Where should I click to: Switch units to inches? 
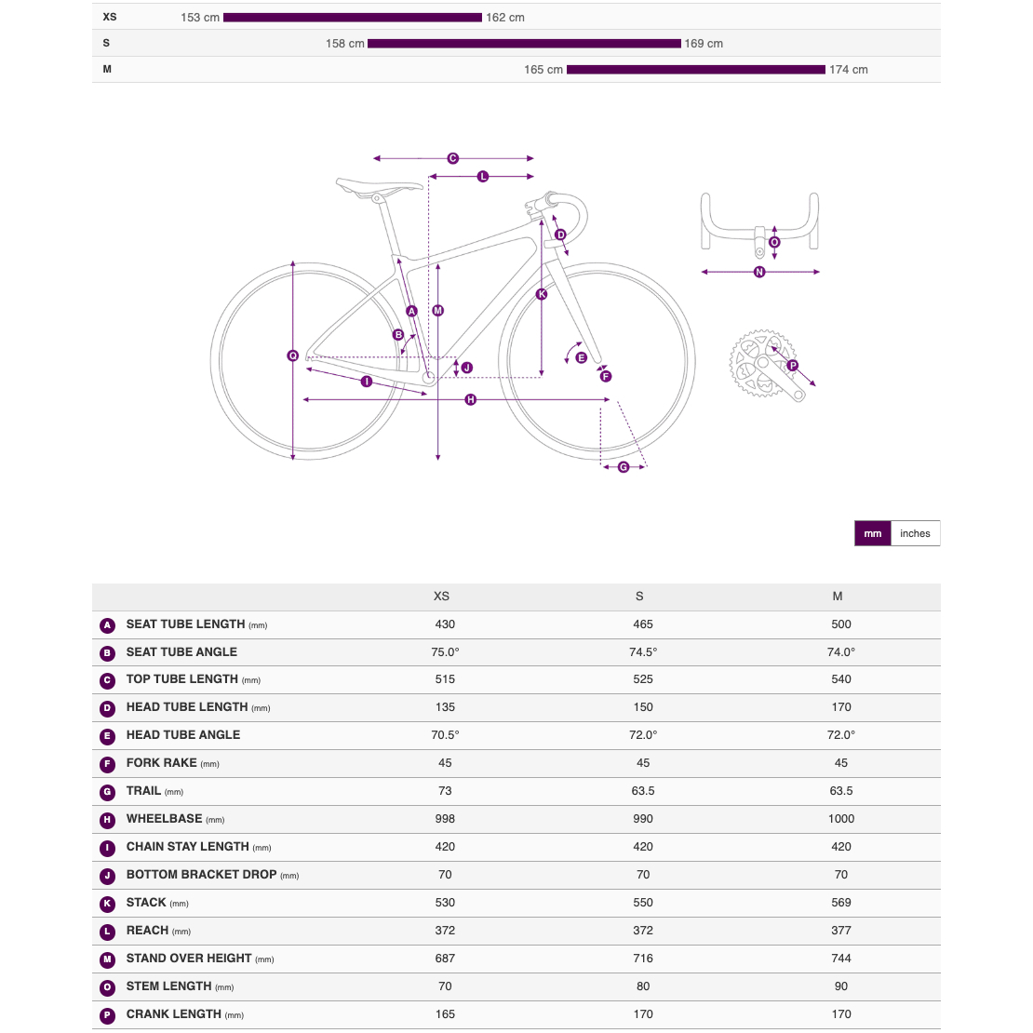pos(915,533)
